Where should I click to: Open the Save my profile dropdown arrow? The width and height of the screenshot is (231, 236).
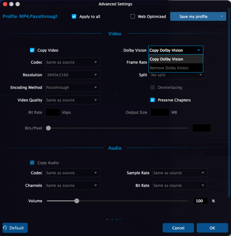click(222, 17)
